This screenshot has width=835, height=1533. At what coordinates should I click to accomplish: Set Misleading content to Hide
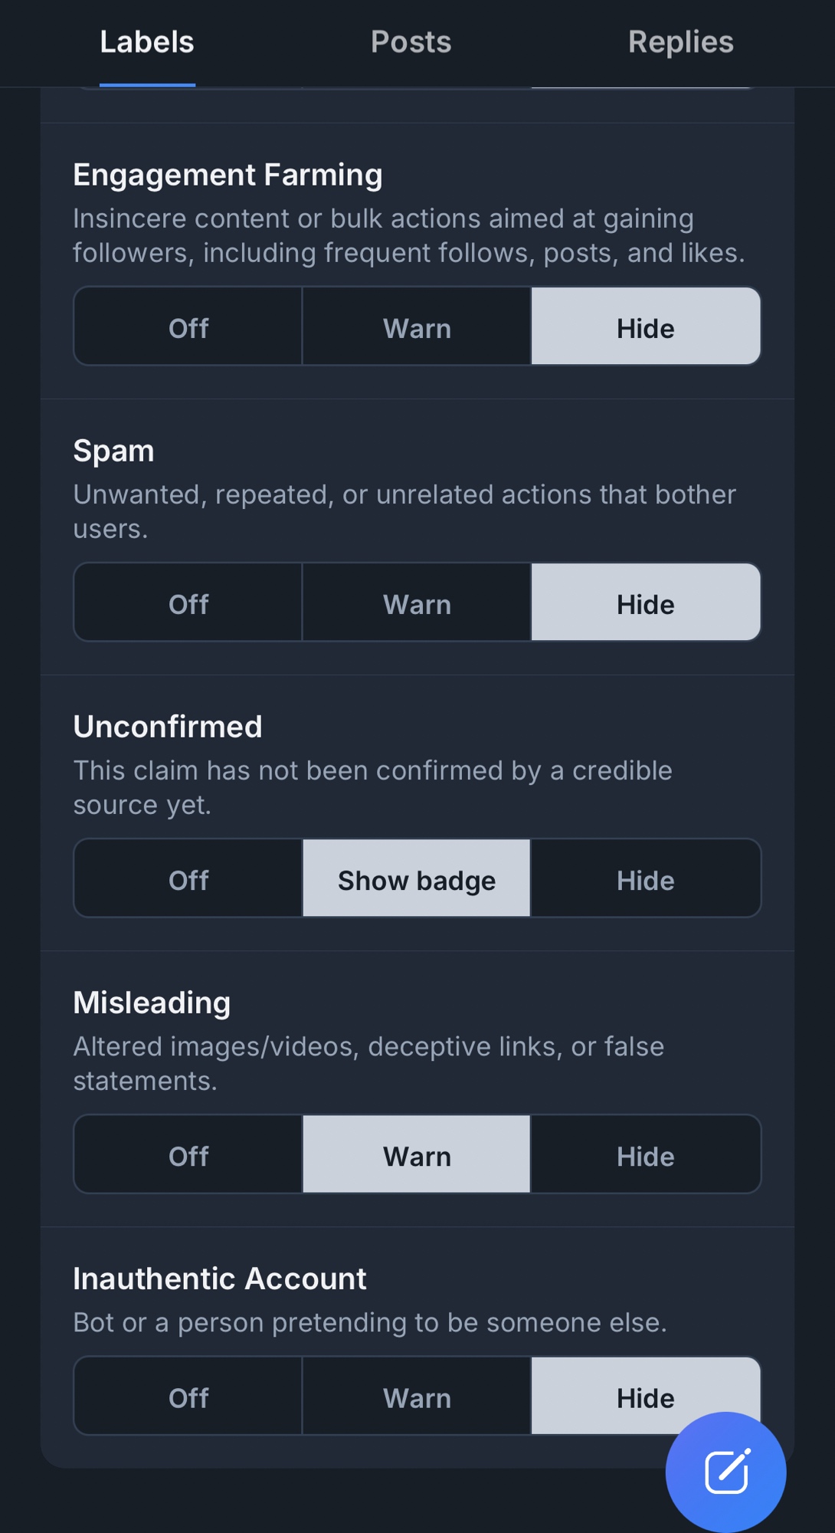pyautogui.click(x=646, y=1154)
